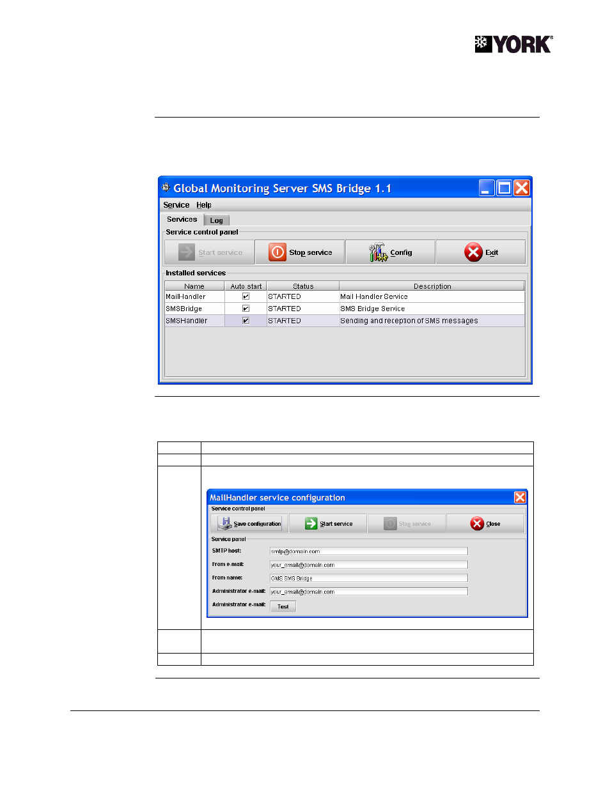
Task: Close the Global Monitoring Server SMS Bridge window
Action: tap(522, 188)
